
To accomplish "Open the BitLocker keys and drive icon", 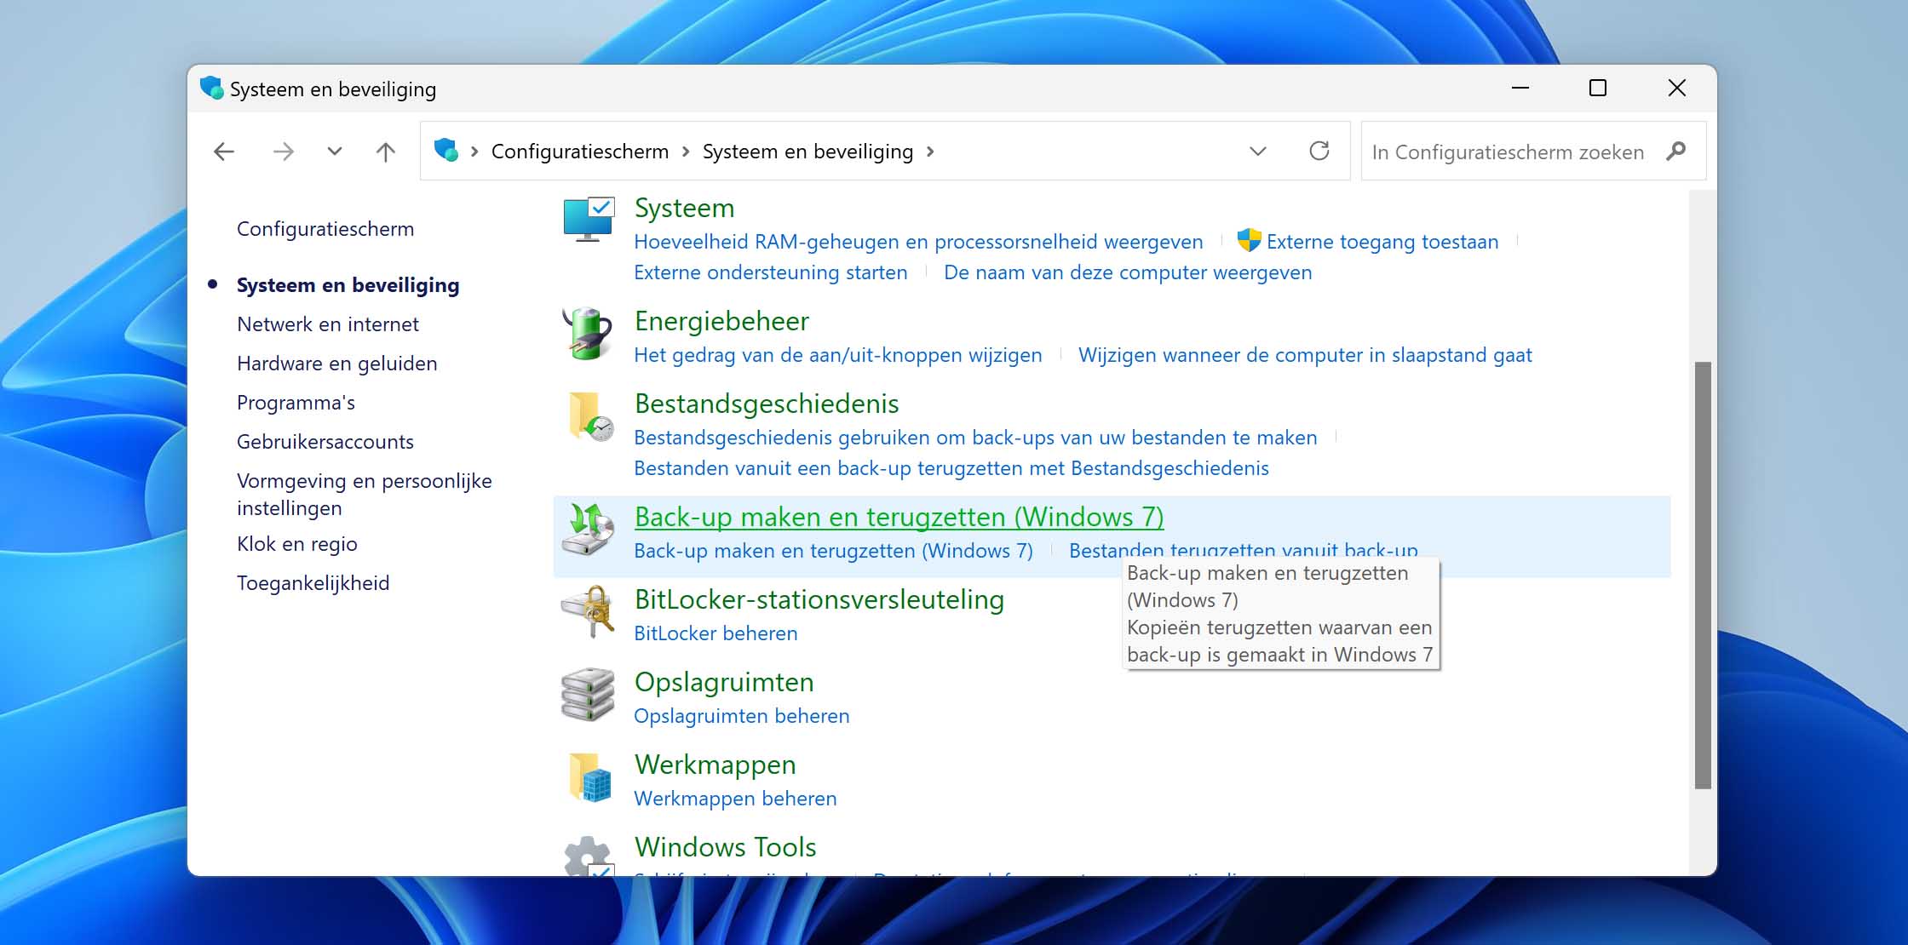I will tap(588, 611).
